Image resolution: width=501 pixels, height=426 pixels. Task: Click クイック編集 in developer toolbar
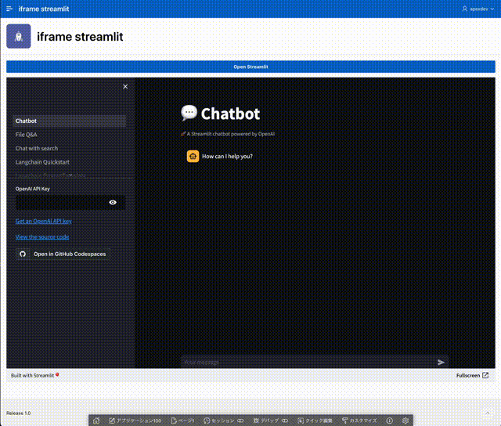point(315,421)
